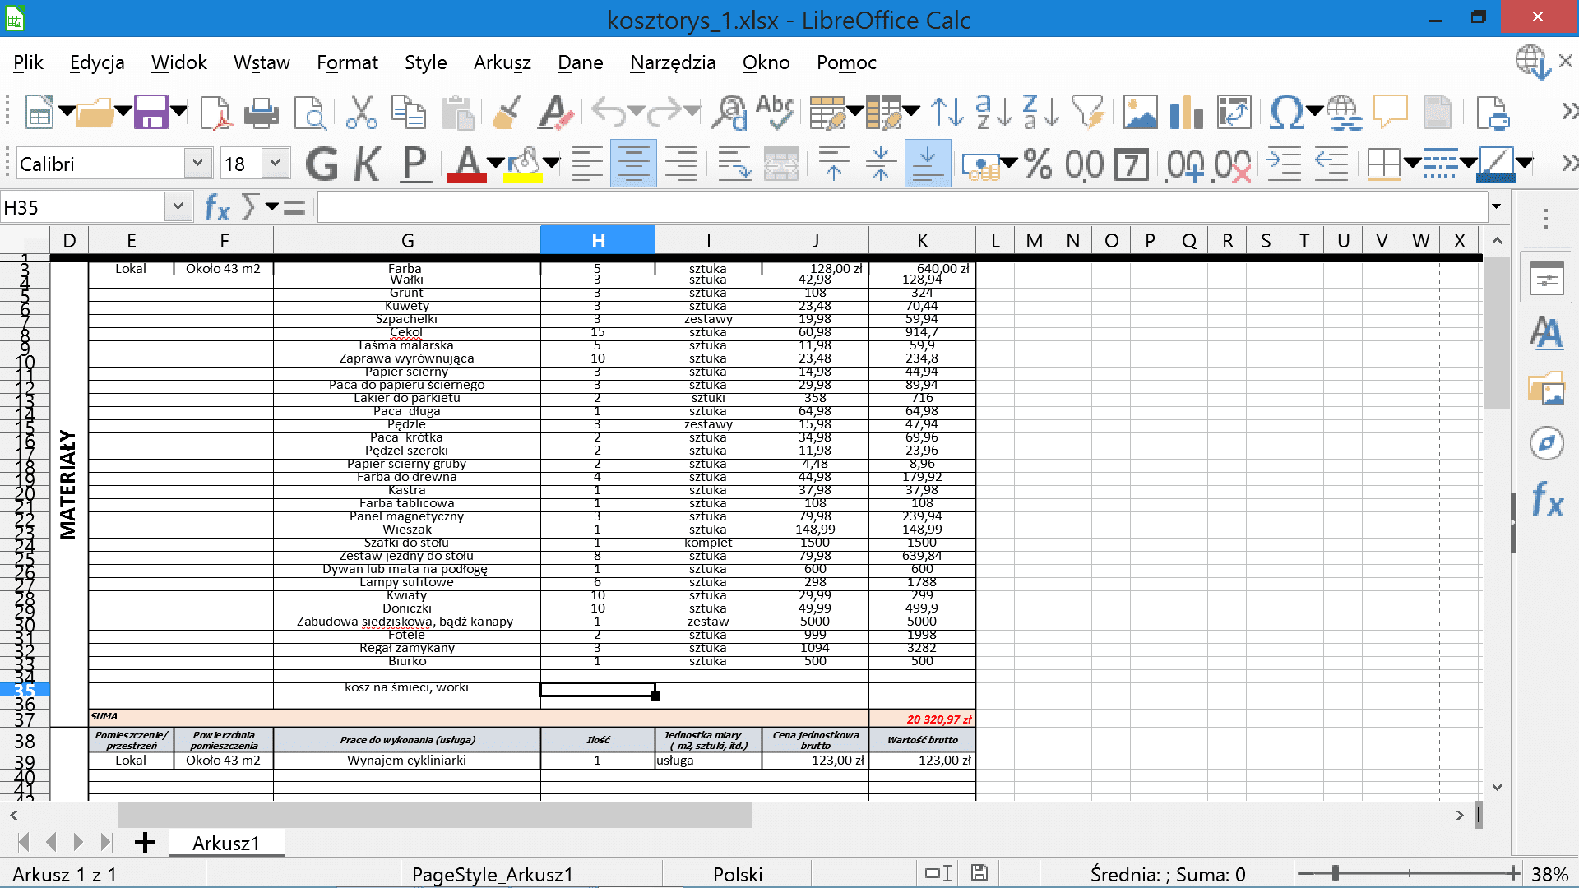Open the Narzędzia menu
This screenshot has height=888, width=1579.
(673, 62)
